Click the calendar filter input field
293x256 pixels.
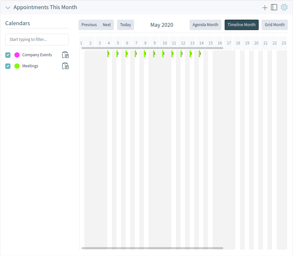37,40
